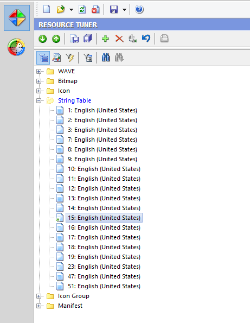The height and width of the screenshot is (323, 250).
Task: Select the WAVE folder label
Action: (66, 71)
